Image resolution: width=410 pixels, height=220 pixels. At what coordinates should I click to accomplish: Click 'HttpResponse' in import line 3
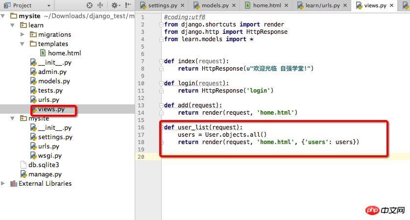(x=266, y=32)
